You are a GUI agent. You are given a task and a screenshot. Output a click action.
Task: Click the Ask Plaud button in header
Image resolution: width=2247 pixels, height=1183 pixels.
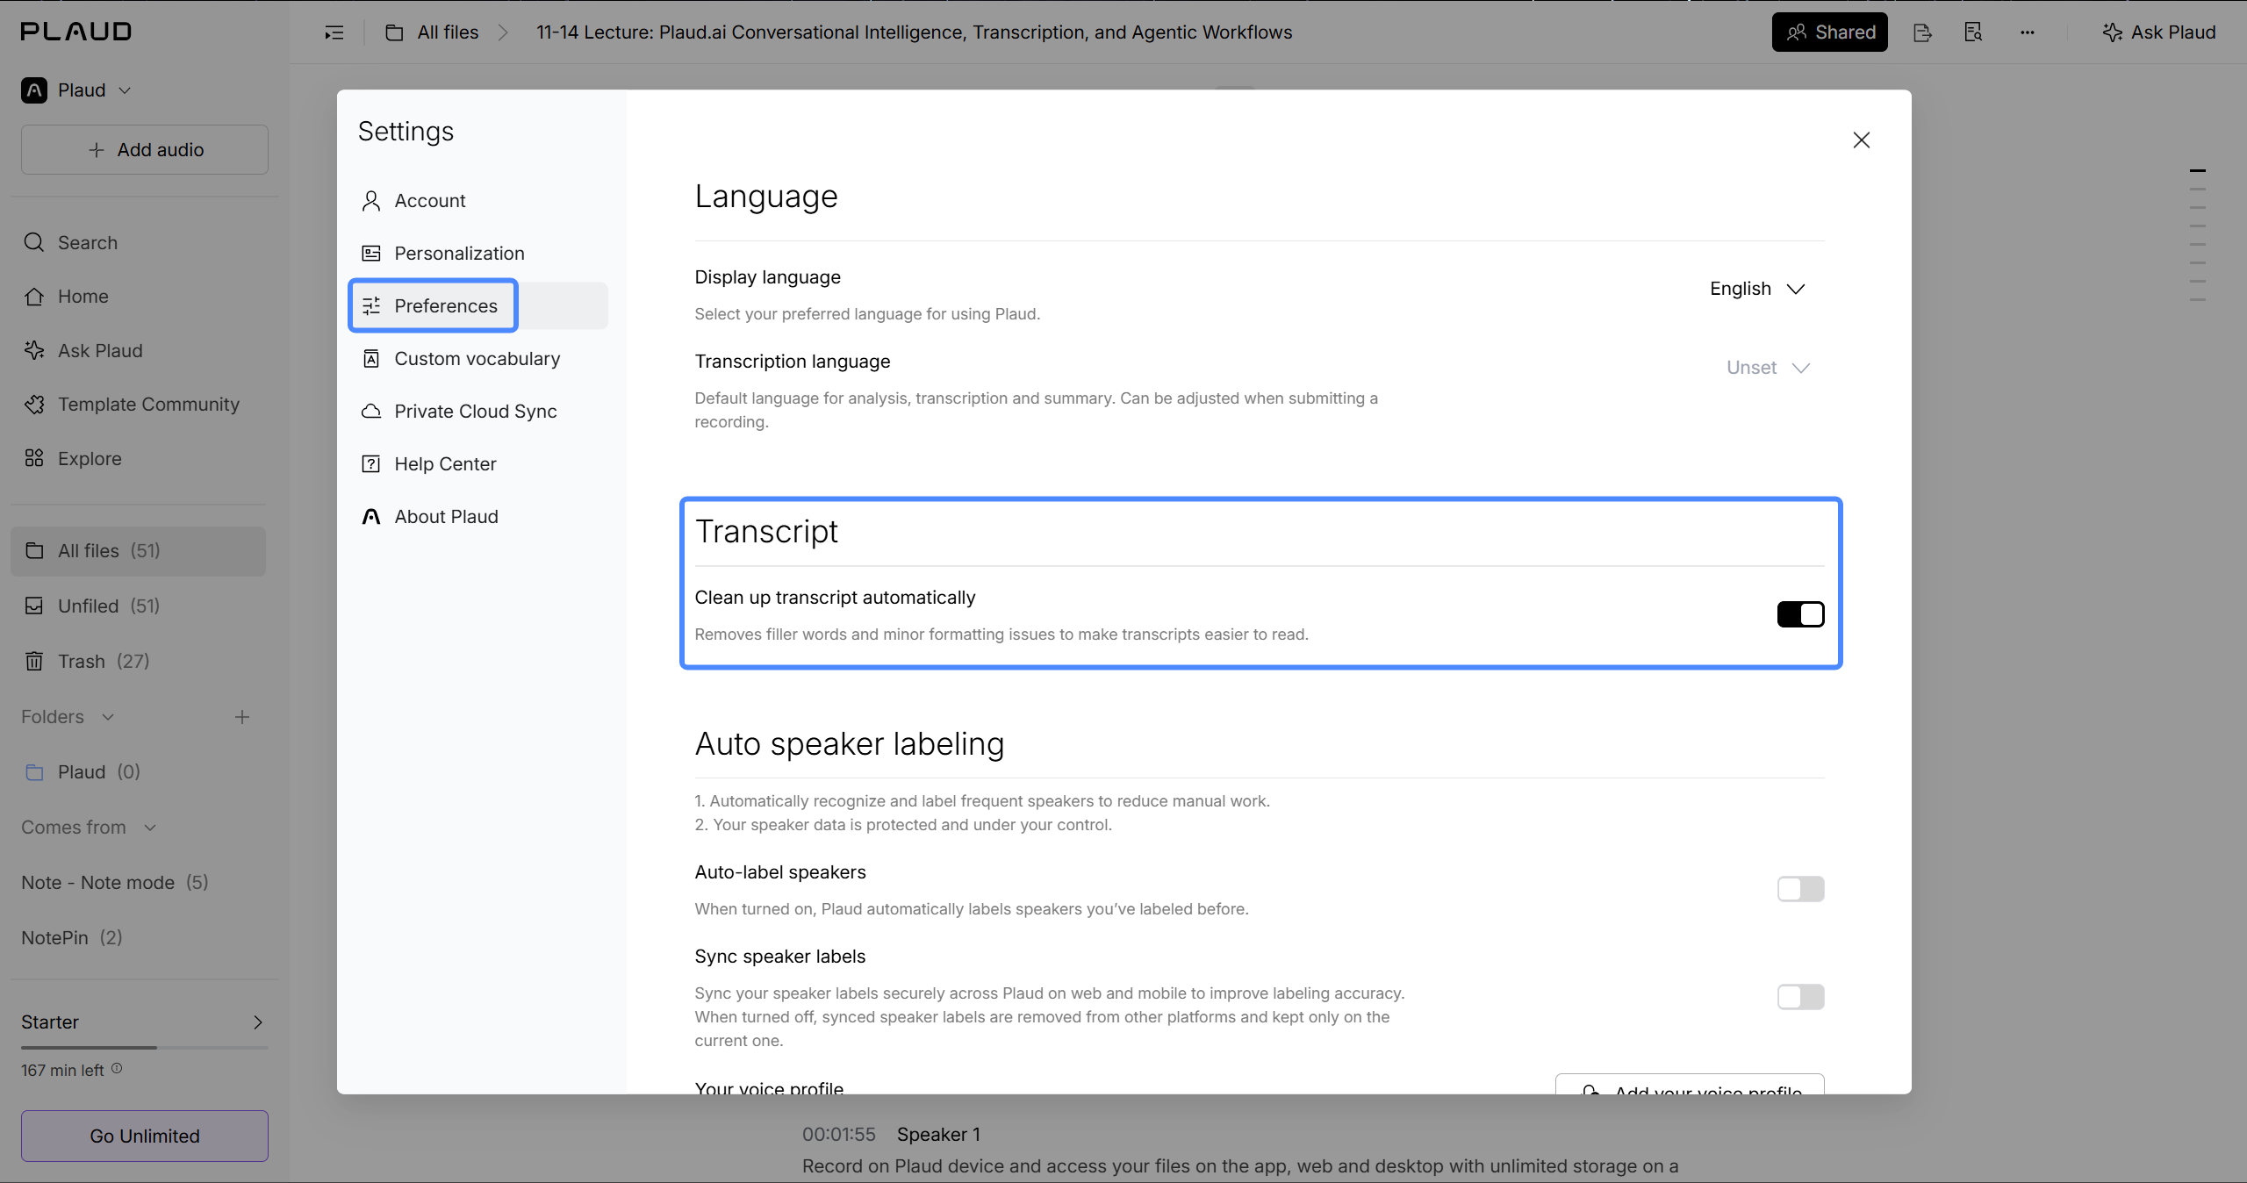[x=2159, y=32]
